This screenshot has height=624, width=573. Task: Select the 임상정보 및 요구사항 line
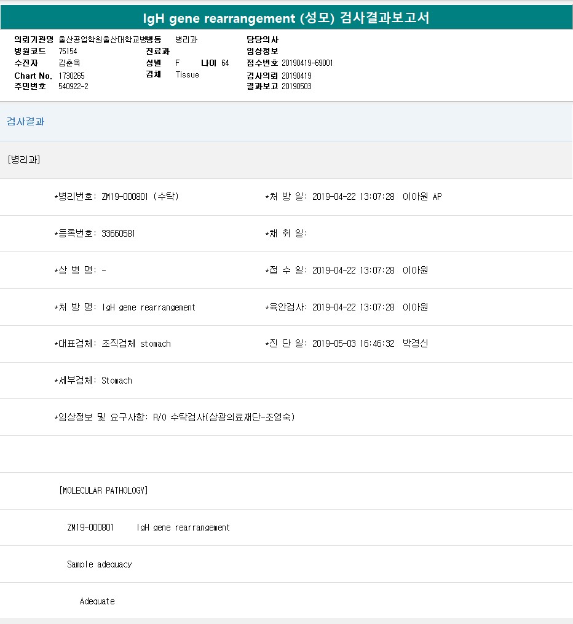(175, 417)
